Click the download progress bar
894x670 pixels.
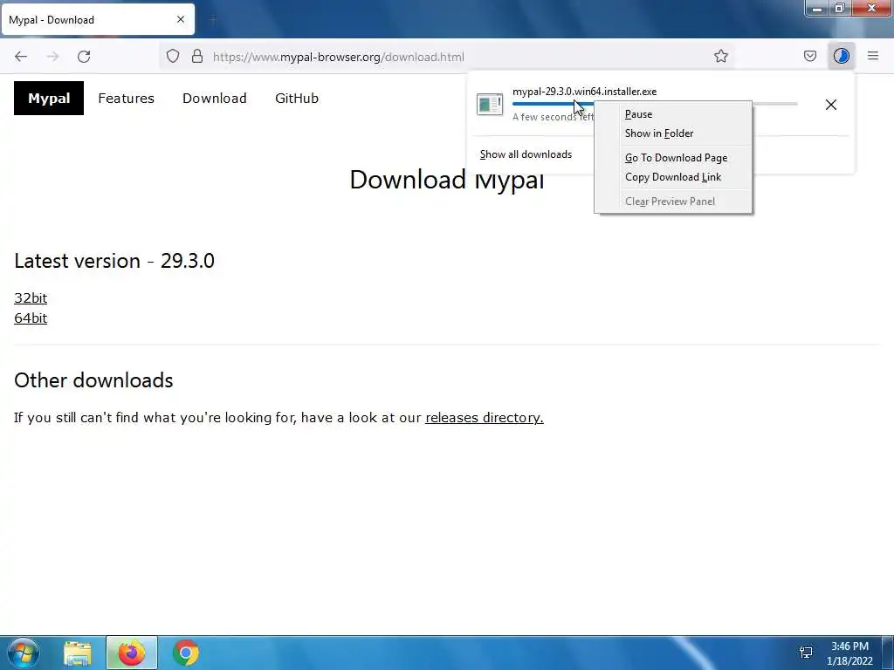coord(655,104)
